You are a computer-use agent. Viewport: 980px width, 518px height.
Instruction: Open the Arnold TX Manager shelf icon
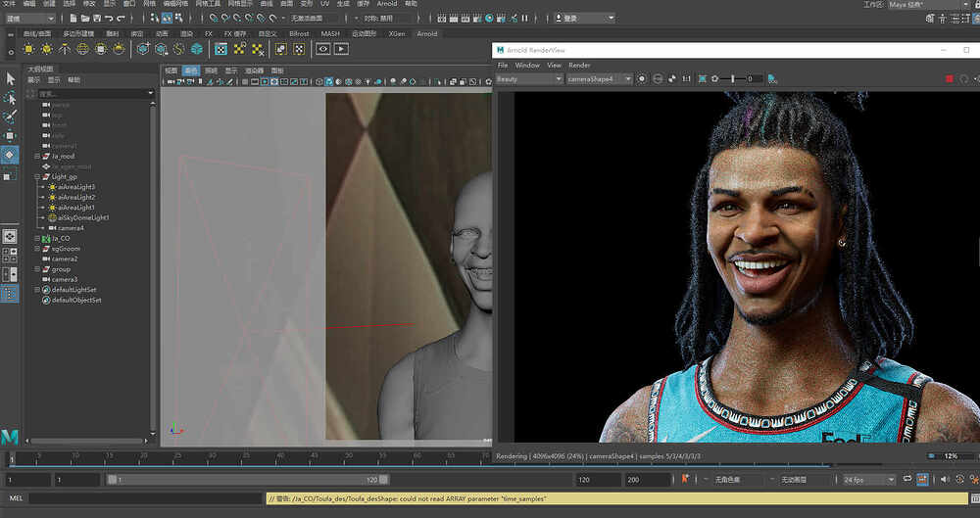pos(220,49)
